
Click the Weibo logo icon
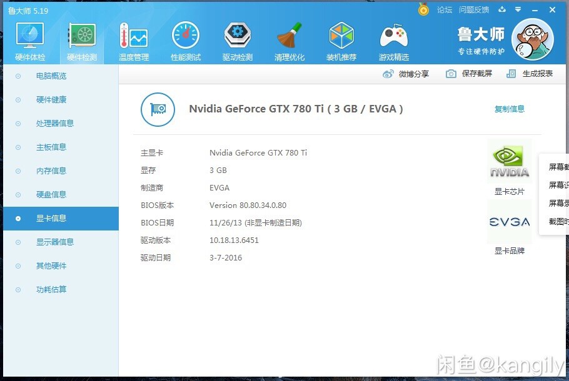[388, 74]
